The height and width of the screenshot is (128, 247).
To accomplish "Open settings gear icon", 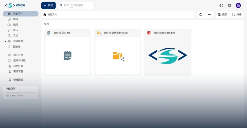I will tap(229, 6).
